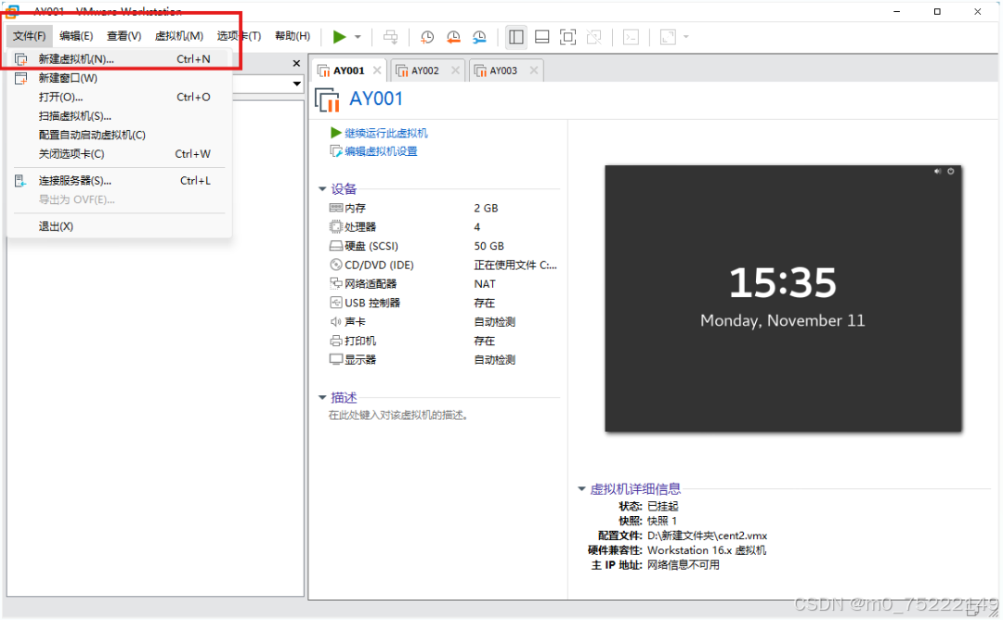
Task: Click the 声卡 (Sound card) device row
Action: pos(443,322)
